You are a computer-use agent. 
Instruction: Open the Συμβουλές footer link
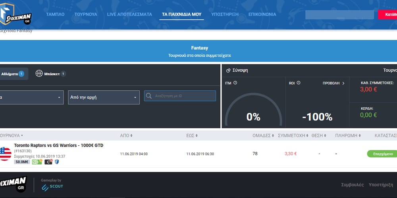tap(353, 185)
